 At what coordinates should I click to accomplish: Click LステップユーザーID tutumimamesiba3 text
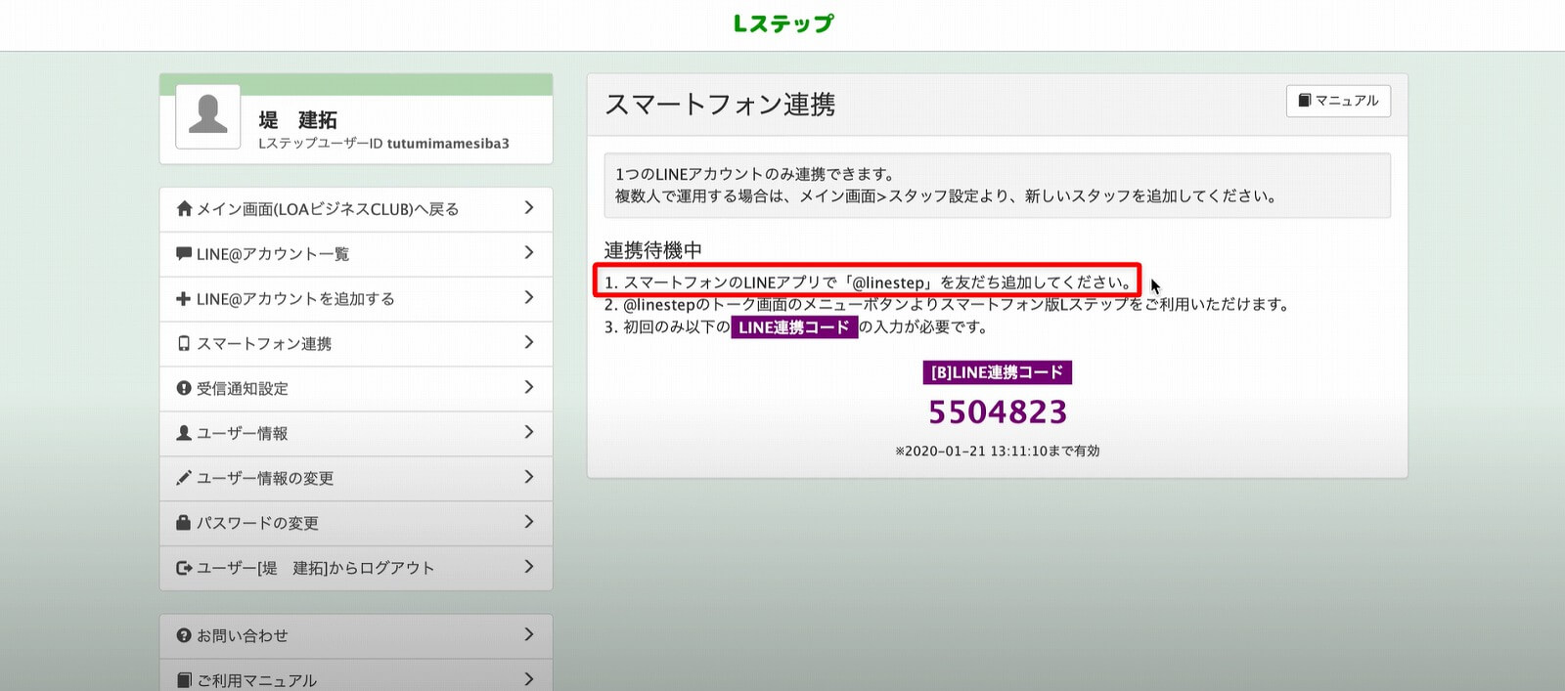[x=383, y=144]
